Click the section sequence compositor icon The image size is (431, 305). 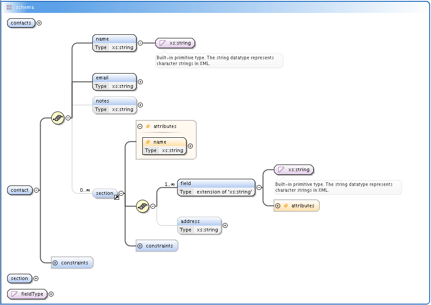[x=143, y=206]
